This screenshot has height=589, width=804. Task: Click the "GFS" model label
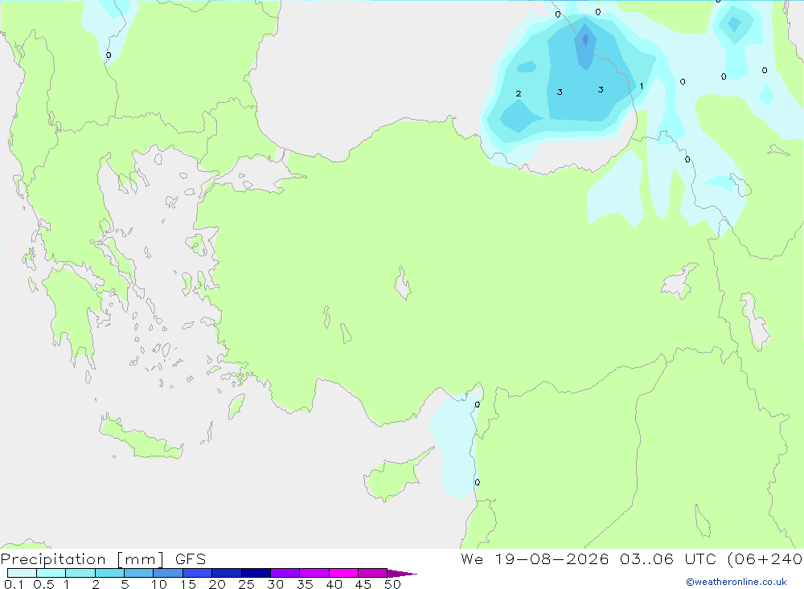pos(191,559)
